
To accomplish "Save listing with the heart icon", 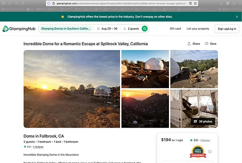I will tap(206, 44).
